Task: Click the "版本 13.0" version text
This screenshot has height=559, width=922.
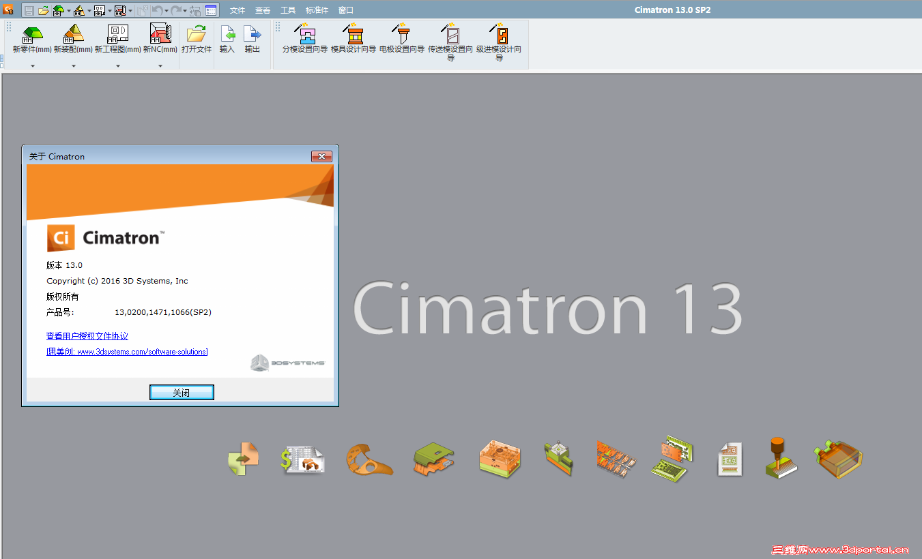Action: pyautogui.click(x=64, y=265)
